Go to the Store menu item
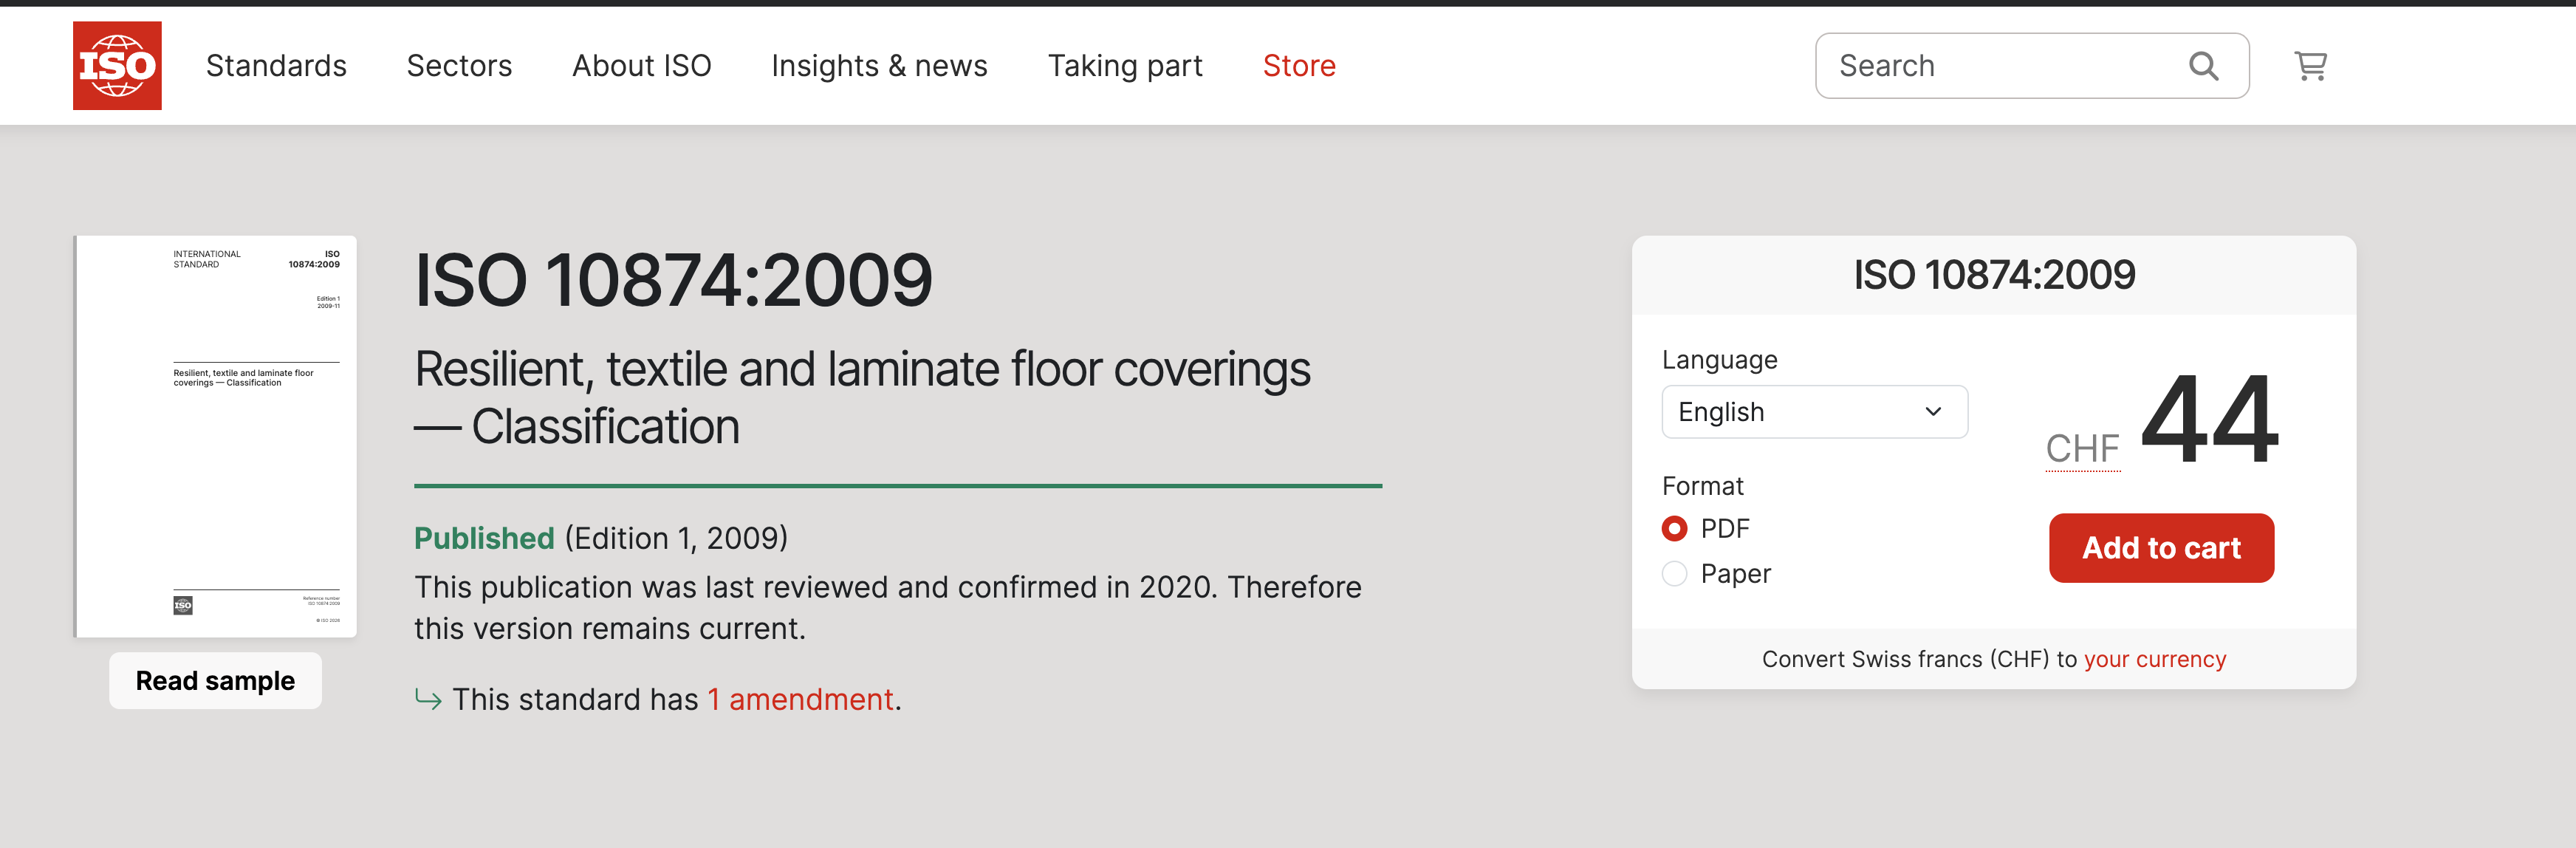This screenshot has height=848, width=2576. [1299, 66]
